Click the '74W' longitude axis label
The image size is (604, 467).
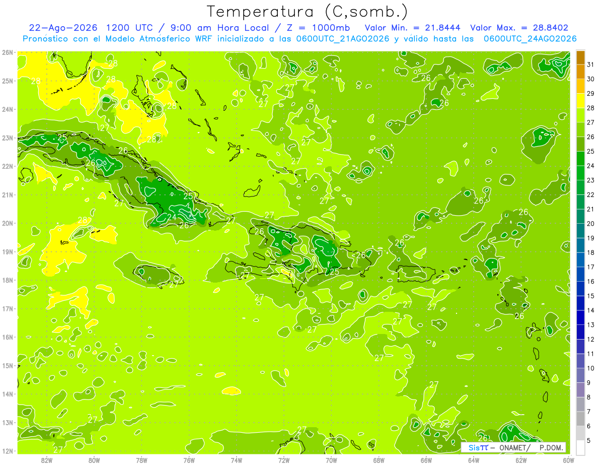(x=237, y=460)
